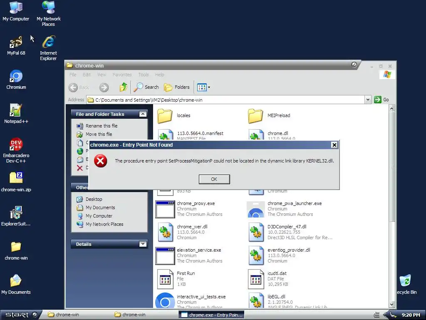The height and width of the screenshot is (320, 426).
Task: Select interactive_ui_tests.exe file
Action: [191, 301]
